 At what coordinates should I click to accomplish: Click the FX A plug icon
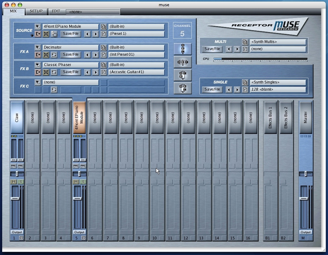[38, 47]
